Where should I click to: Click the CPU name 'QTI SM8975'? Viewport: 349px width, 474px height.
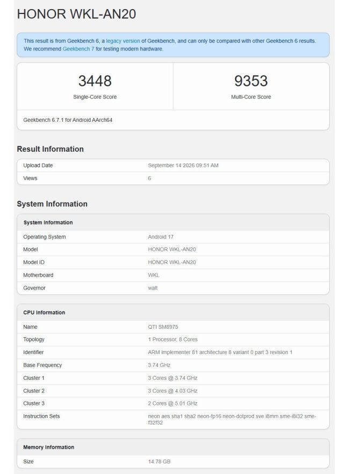[163, 327]
